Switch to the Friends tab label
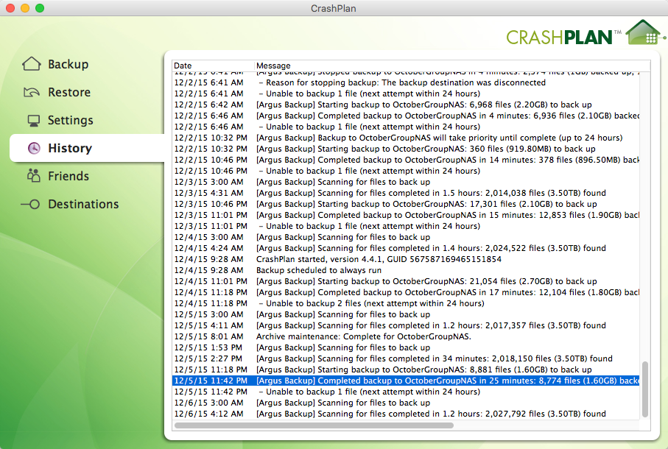The width and height of the screenshot is (668, 449). click(x=68, y=176)
